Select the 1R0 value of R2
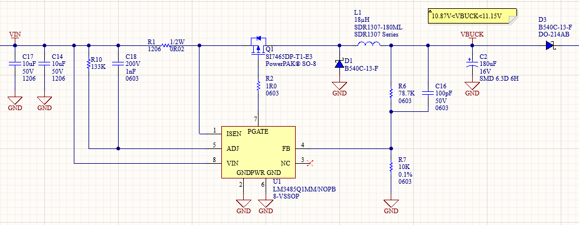 pyautogui.click(x=271, y=86)
